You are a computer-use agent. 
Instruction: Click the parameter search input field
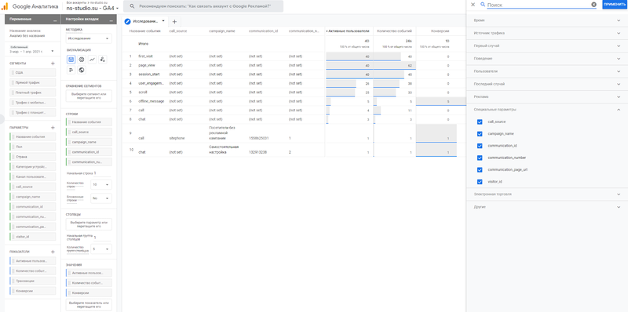click(538, 5)
